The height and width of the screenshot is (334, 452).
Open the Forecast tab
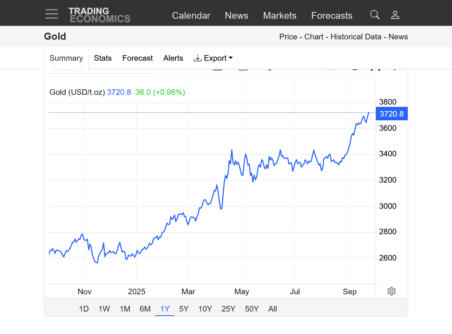[x=137, y=58]
